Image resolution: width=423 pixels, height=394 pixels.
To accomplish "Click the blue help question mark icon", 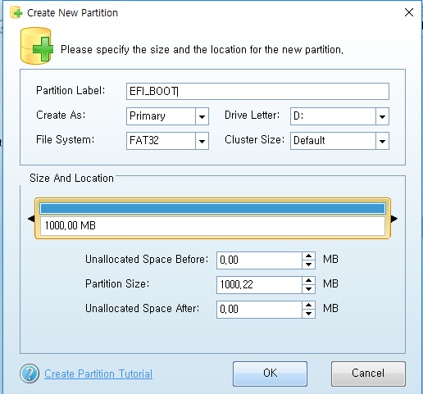I will point(30,374).
